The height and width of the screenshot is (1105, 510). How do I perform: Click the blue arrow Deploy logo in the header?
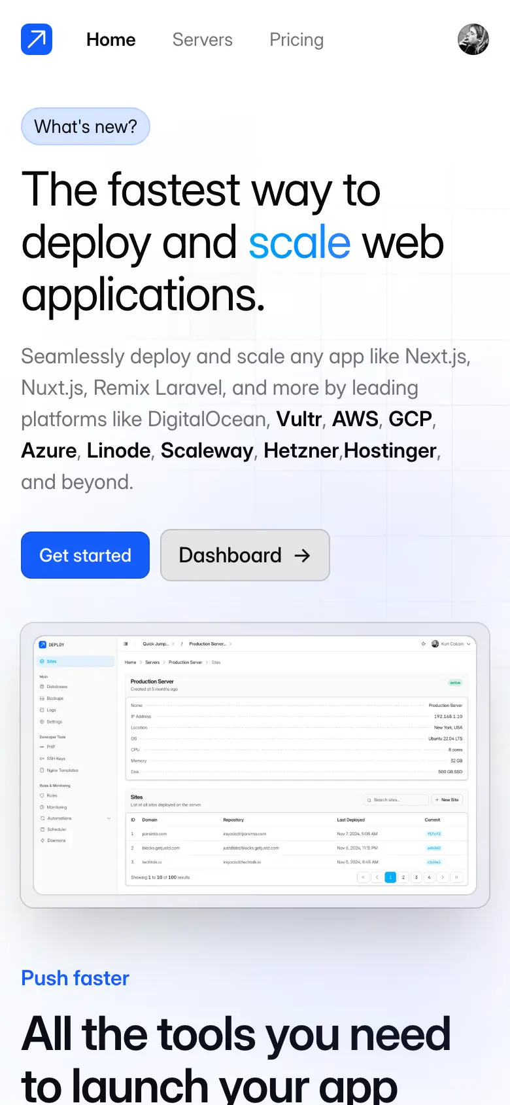pyautogui.click(x=37, y=39)
